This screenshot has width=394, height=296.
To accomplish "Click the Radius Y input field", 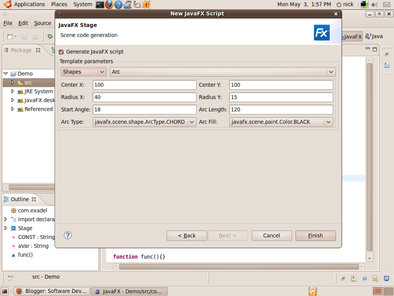I will 281,97.
